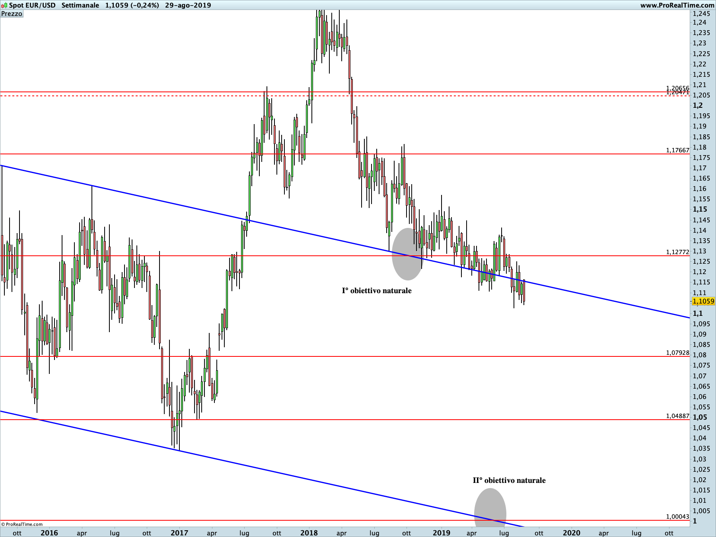Click the 1,05 level on price axis
This screenshot has width=716, height=537.
coord(700,417)
